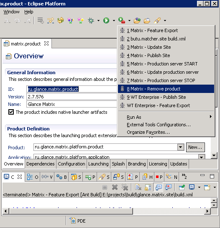Switch to the Configuration tab
Screen dimensions: 220x228
[x=72, y=164]
